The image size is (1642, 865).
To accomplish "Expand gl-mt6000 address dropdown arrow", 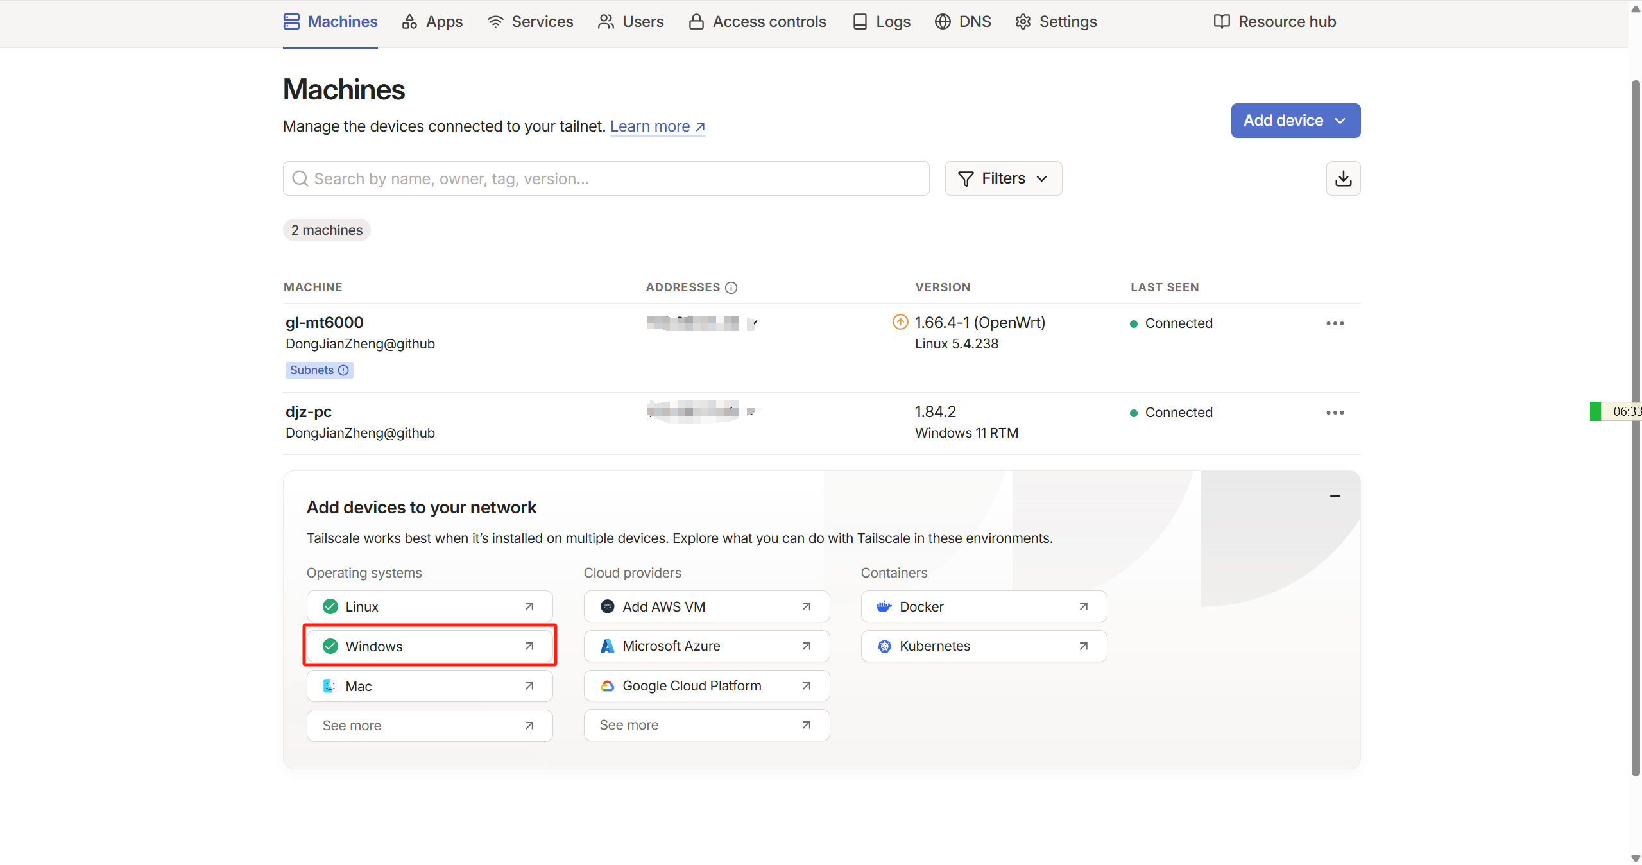I will point(752,322).
